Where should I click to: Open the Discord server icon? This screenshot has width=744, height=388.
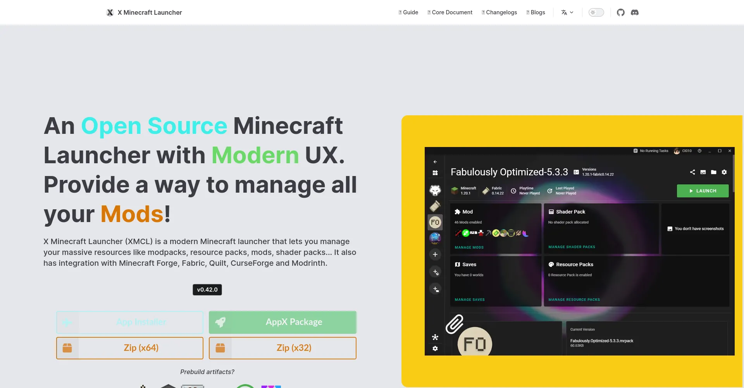tap(635, 12)
